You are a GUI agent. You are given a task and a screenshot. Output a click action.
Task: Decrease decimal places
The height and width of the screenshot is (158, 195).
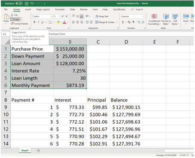[143, 22]
